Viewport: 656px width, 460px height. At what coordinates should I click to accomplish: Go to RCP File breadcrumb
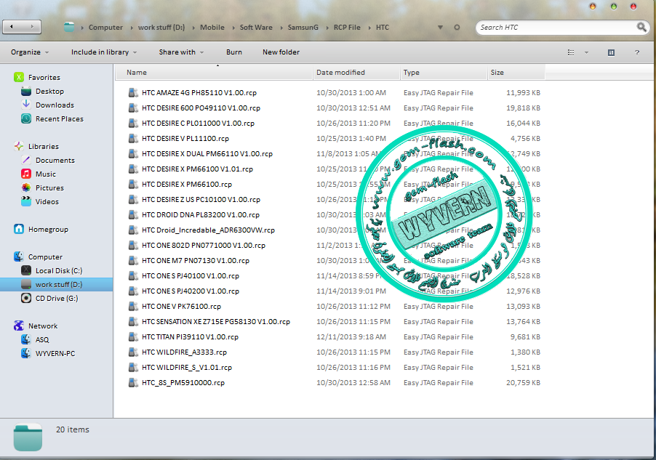click(347, 27)
